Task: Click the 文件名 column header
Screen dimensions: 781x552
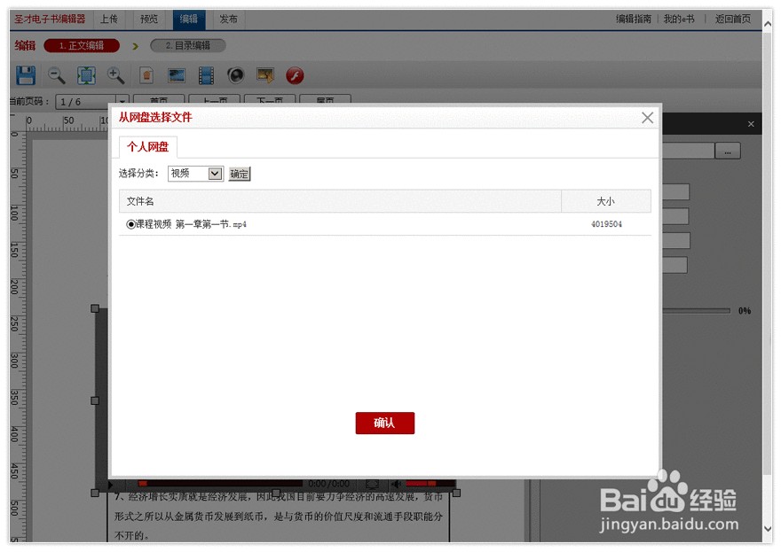Action: click(x=142, y=201)
